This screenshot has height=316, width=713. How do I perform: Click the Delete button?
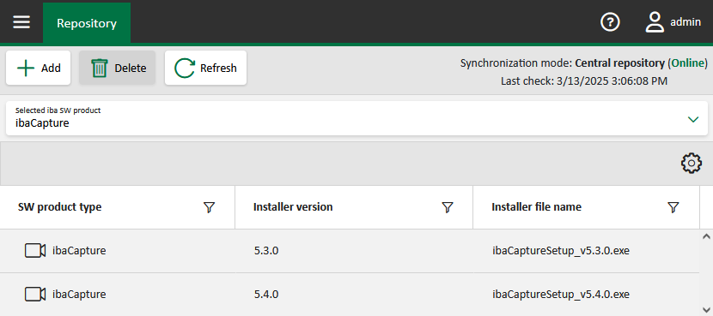pyautogui.click(x=118, y=68)
